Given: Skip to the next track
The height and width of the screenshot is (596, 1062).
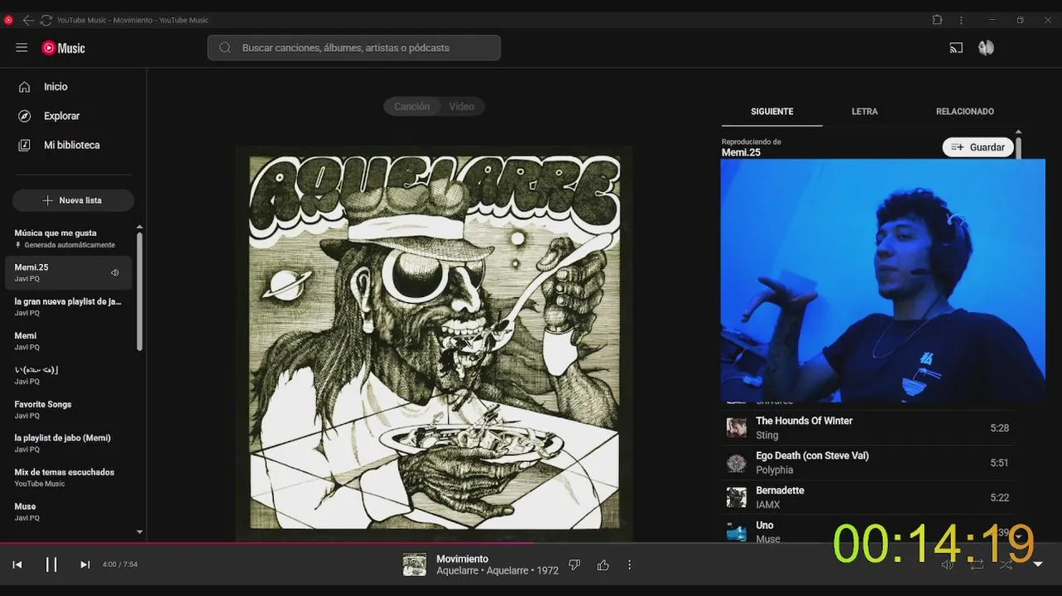Looking at the screenshot, I should coord(84,565).
